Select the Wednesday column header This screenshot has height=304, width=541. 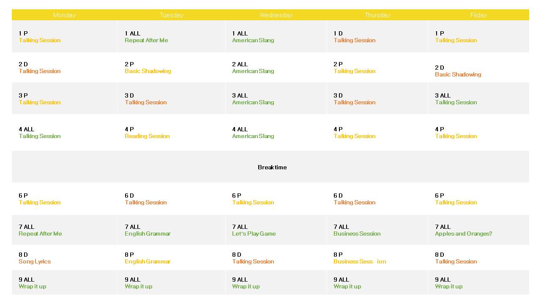click(276, 15)
